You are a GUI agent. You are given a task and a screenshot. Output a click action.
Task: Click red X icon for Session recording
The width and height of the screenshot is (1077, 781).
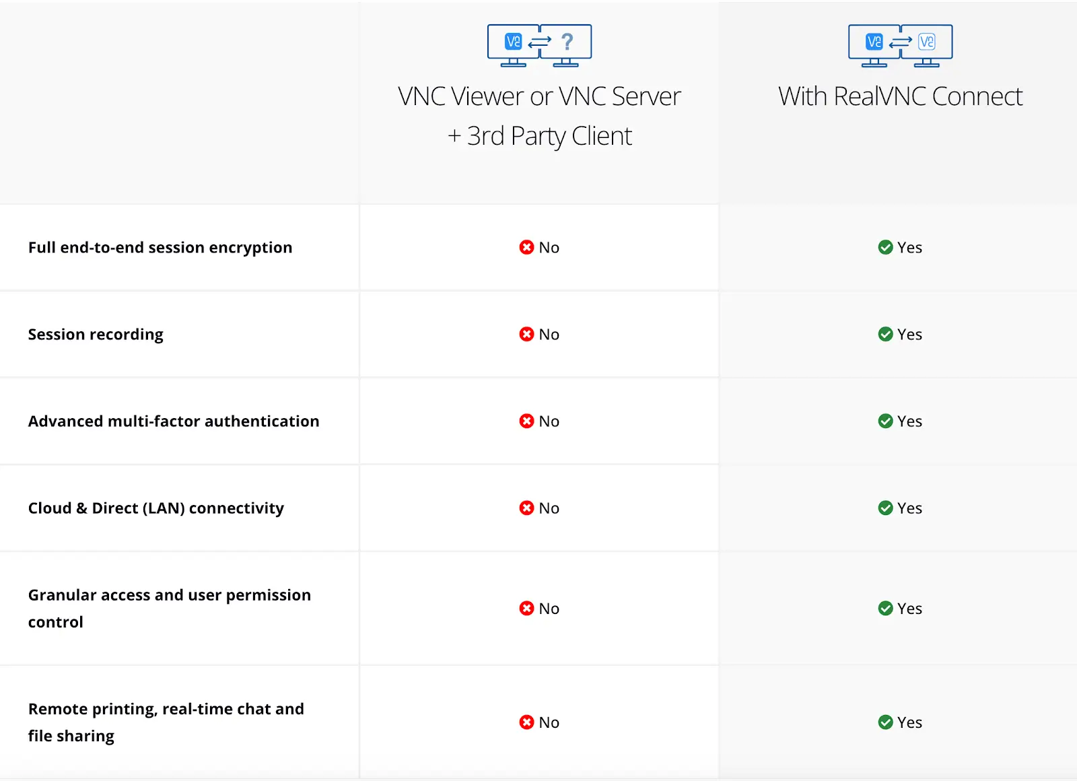[526, 335]
